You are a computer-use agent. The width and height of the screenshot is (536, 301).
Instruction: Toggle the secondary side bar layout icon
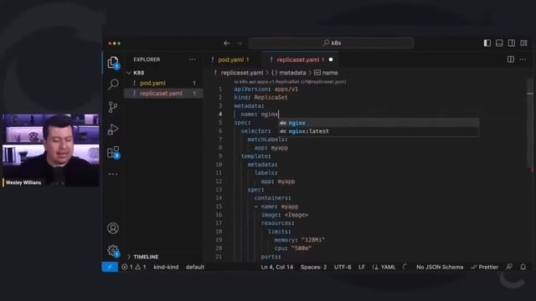coord(512,43)
